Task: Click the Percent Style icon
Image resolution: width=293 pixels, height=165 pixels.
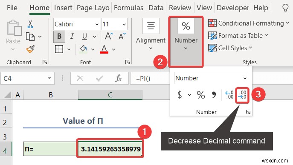Action: [x=201, y=95]
